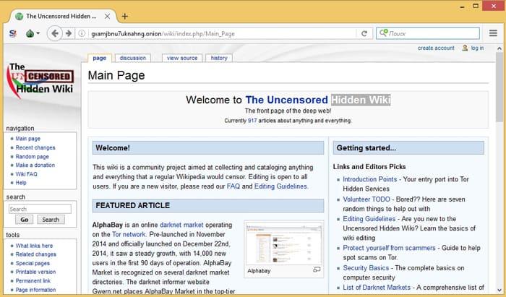The width and height of the screenshot is (506, 297).
Task: Open the browser hamburger menu
Action: coord(493,33)
